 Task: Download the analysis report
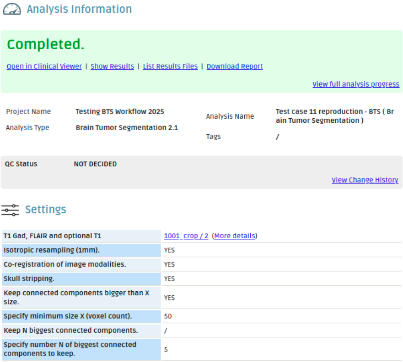coord(235,67)
